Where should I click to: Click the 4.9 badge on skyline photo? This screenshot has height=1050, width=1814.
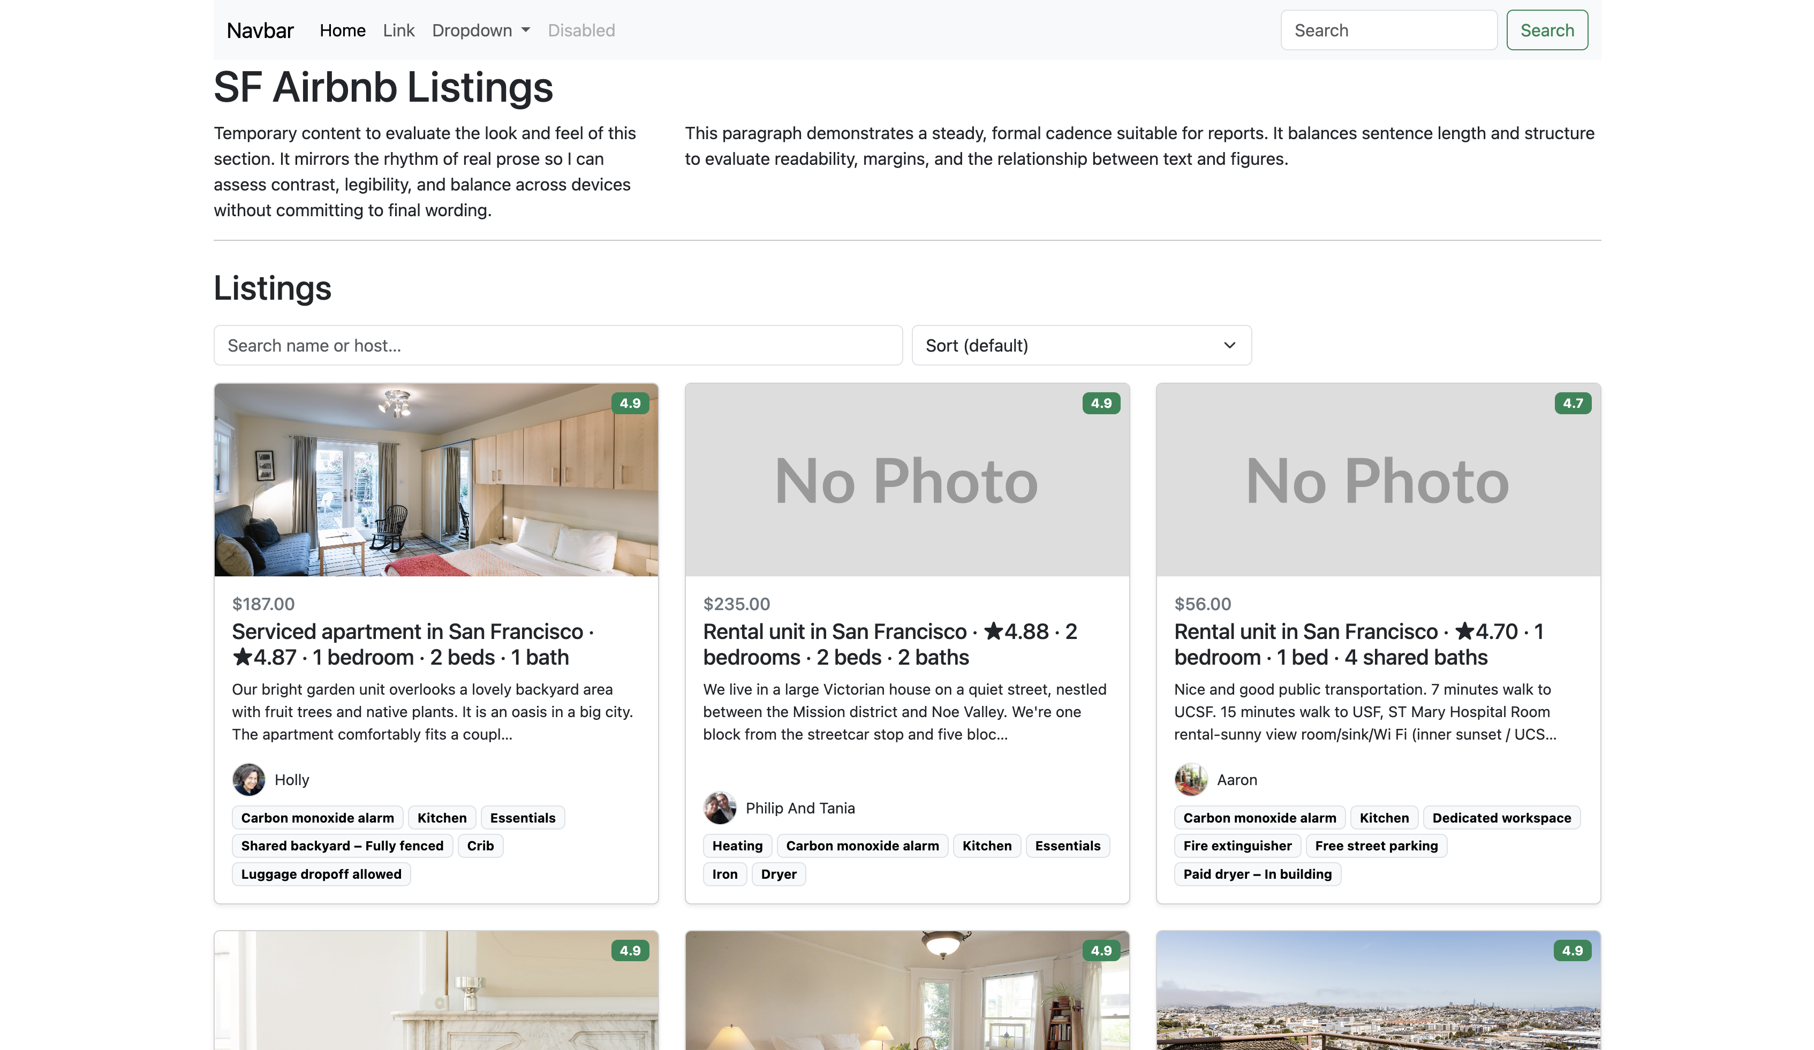click(x=1573, y=950)
